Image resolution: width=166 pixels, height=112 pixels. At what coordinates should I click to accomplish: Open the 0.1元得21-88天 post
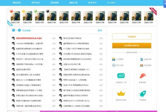76,49
